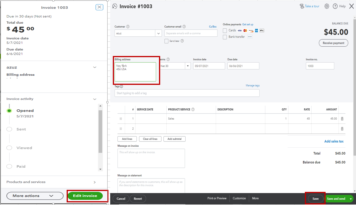Viewport: 356px width, 205px height.
Task: Click the Receive payment button
Action: click(333, 43)
